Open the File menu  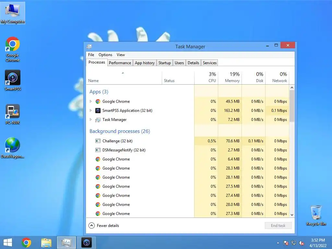click(x=91, y=54)
